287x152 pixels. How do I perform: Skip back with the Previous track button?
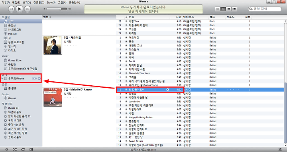[x=11, y=9]
